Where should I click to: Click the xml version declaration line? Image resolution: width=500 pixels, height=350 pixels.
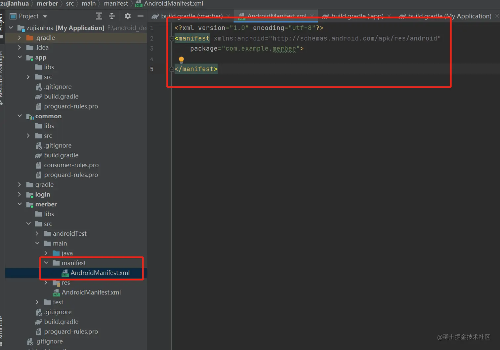click(249, 28)
